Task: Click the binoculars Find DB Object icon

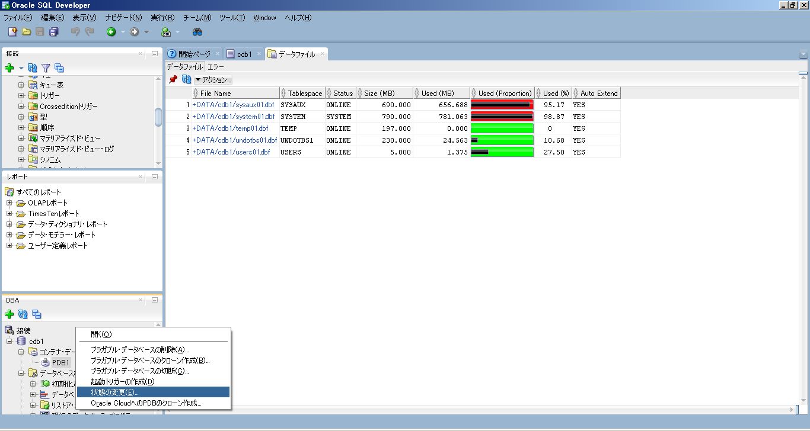Action: (197, 32)
